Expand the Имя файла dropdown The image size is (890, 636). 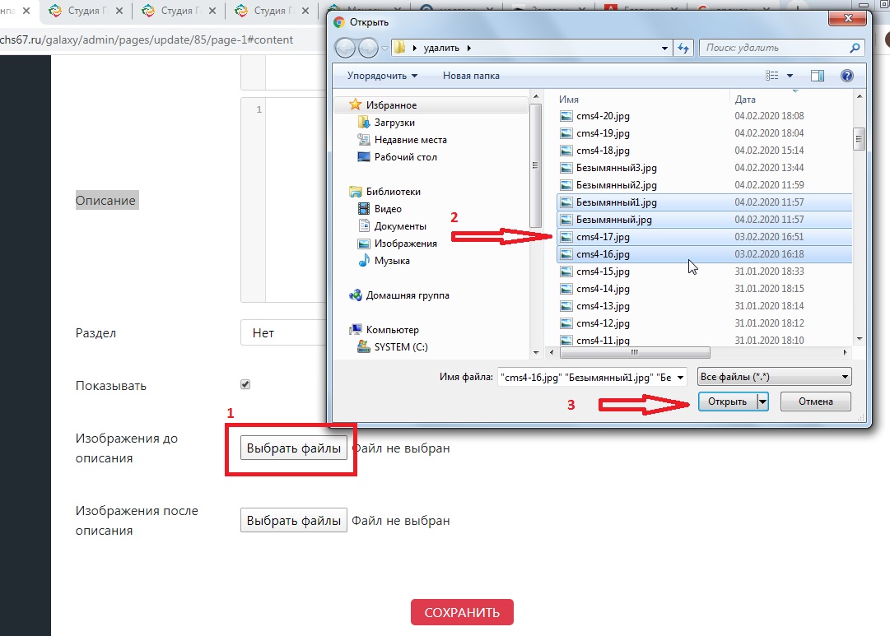pos(680,378)
